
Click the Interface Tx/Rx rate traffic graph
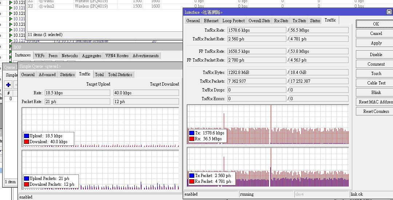pos(268,125)
